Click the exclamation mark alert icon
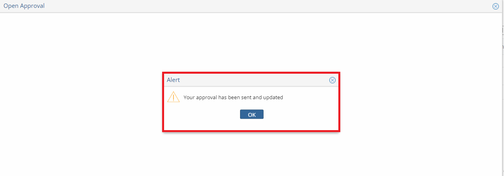This screenshot has width=504, height=176. [173, 97]
